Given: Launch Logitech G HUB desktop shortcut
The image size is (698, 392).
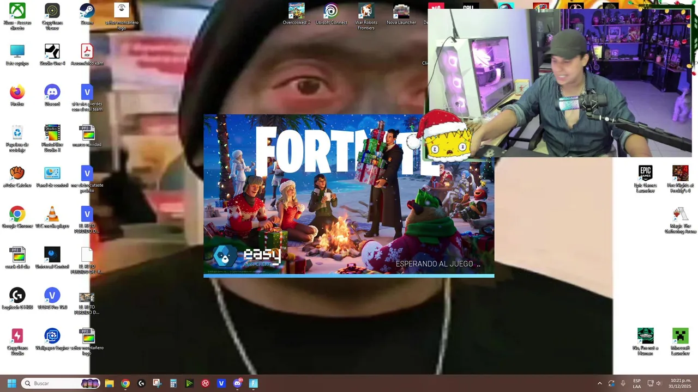Looking at the screenshot, I should click(x=17, y=298).
